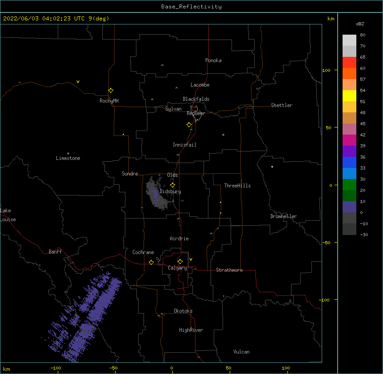Click the yellow diamond marker near RockyMH
This screenshot has height=374, width=383.
click(111, 91)
